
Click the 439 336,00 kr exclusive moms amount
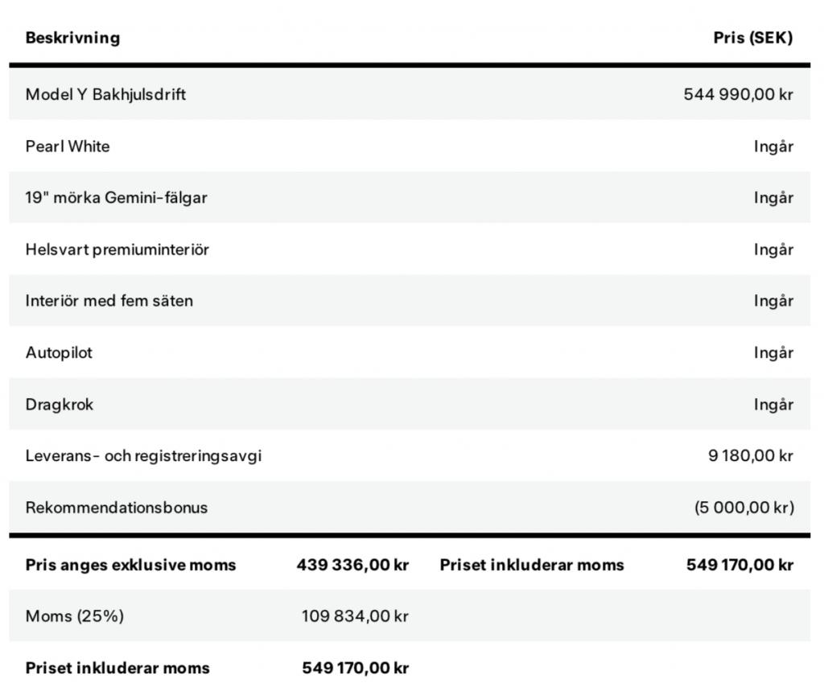pos(352,565)
